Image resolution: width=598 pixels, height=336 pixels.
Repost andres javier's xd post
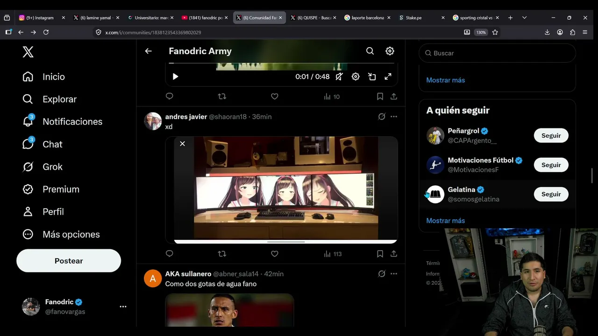[x=222, y=254]
